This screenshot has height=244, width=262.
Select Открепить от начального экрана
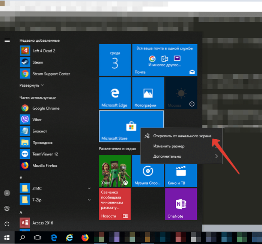pos(182,136)
